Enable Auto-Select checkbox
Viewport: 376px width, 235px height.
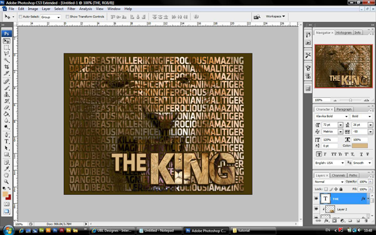pos(21,17)
